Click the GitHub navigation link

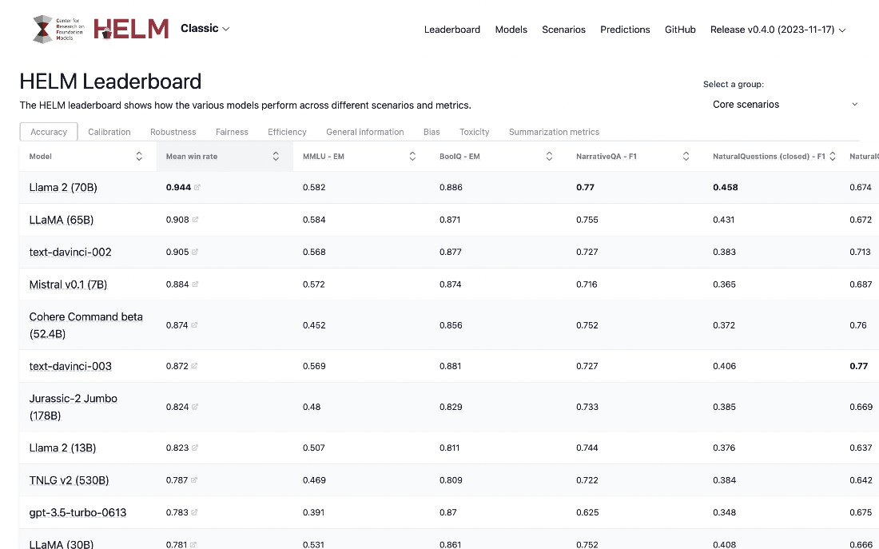pos(680,29)
